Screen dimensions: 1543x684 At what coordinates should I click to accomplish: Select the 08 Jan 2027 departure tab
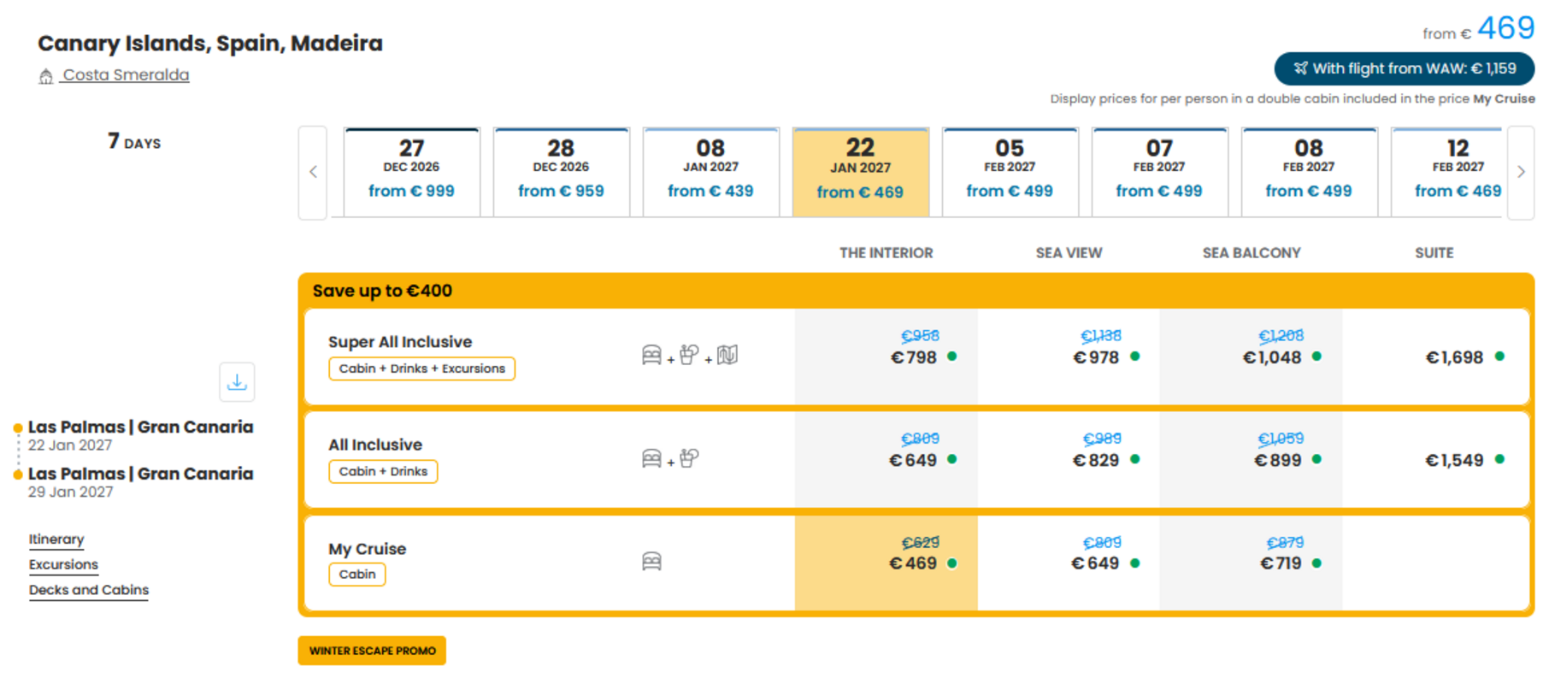710,172
